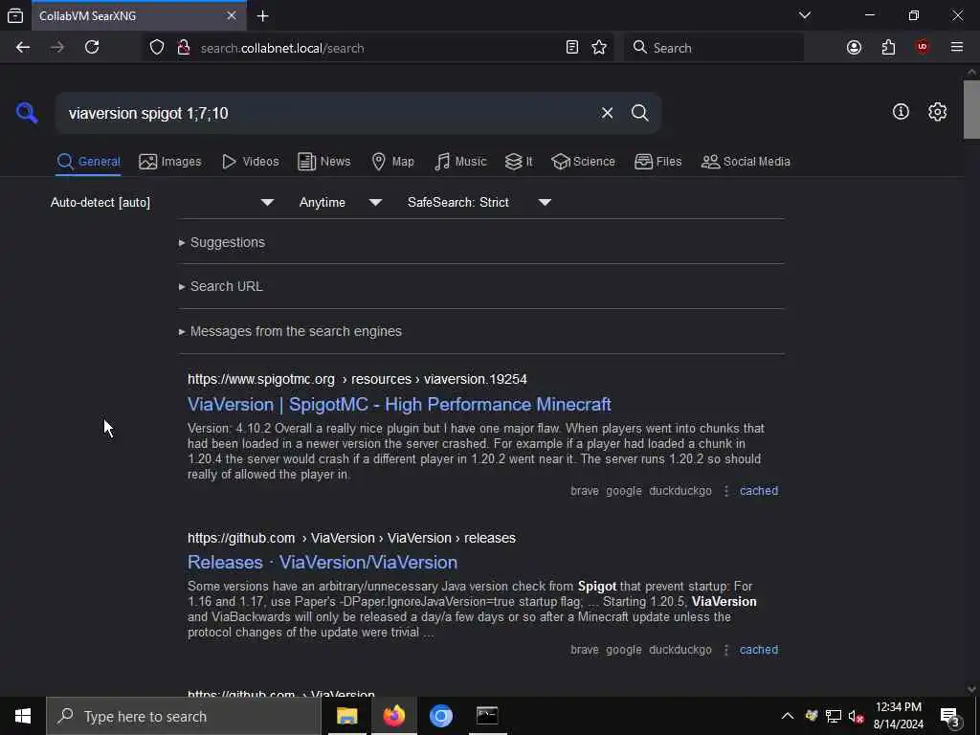Image resolution: width=980 pixels, height=735 pixels.
Task: Open the SafeSearch Strict dropdown
Action: [479, 203]
